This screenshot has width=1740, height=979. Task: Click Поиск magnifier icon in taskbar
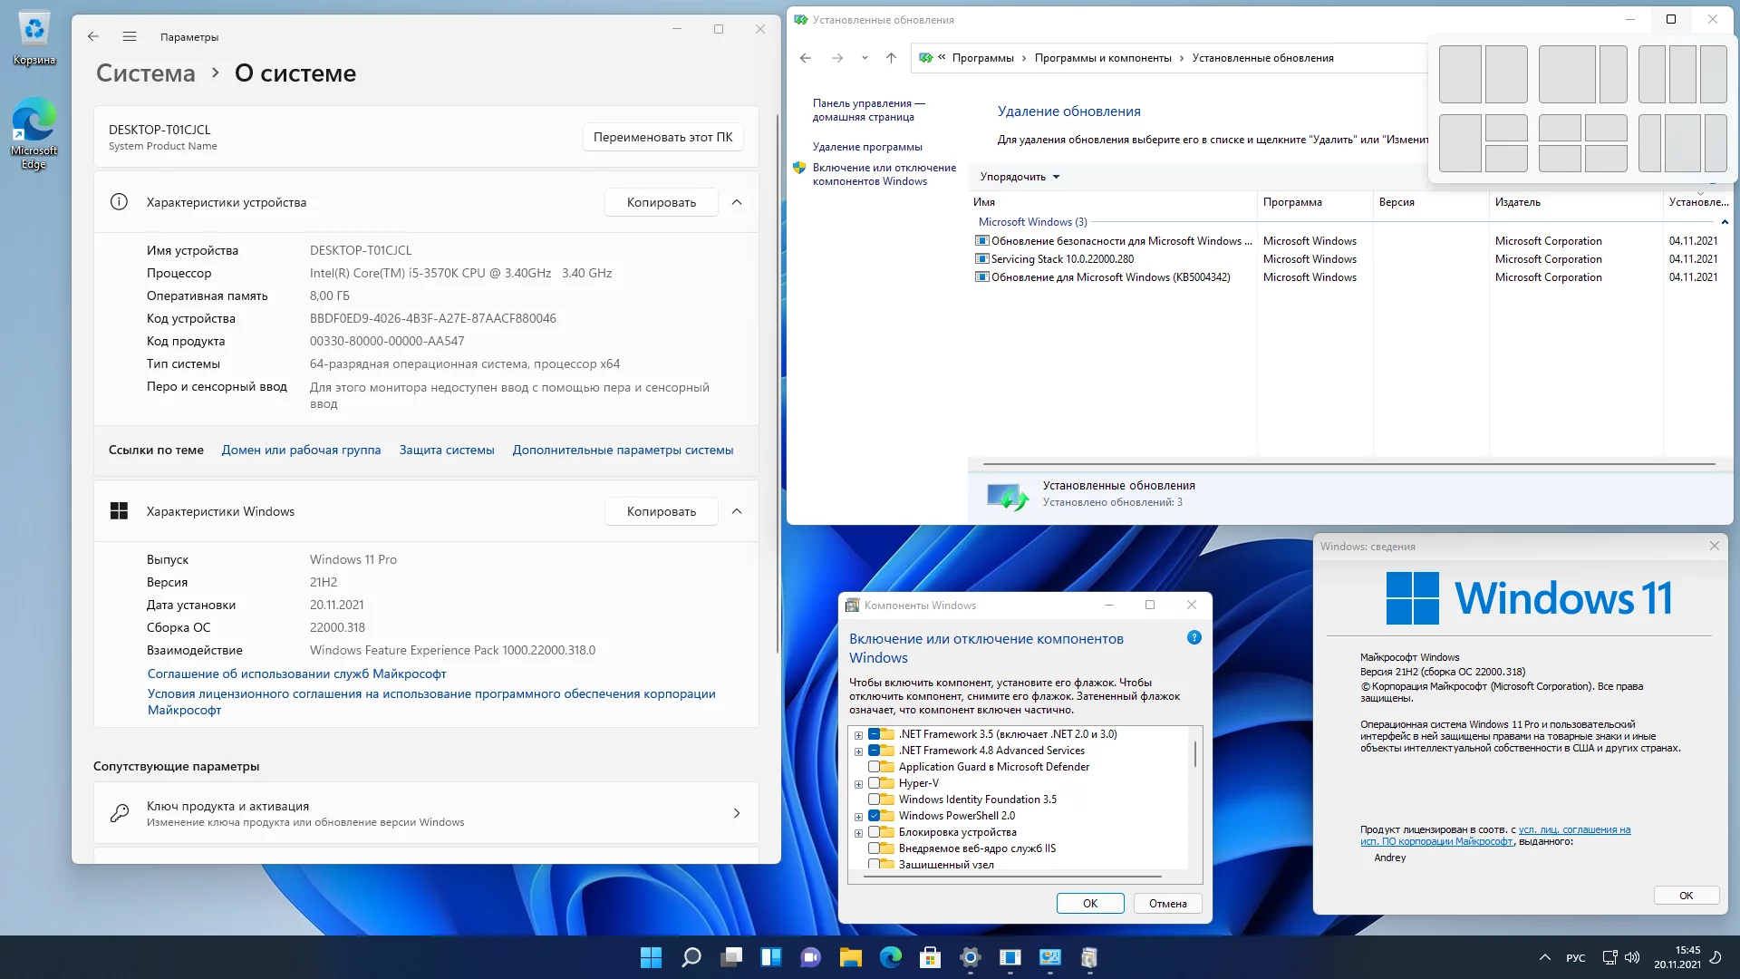click(691, 956)
